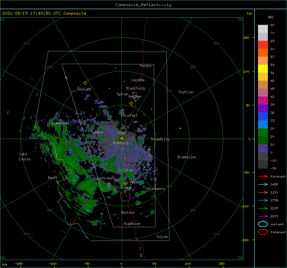Click the white plus marker near Drumheller

(x=180, y=128)
